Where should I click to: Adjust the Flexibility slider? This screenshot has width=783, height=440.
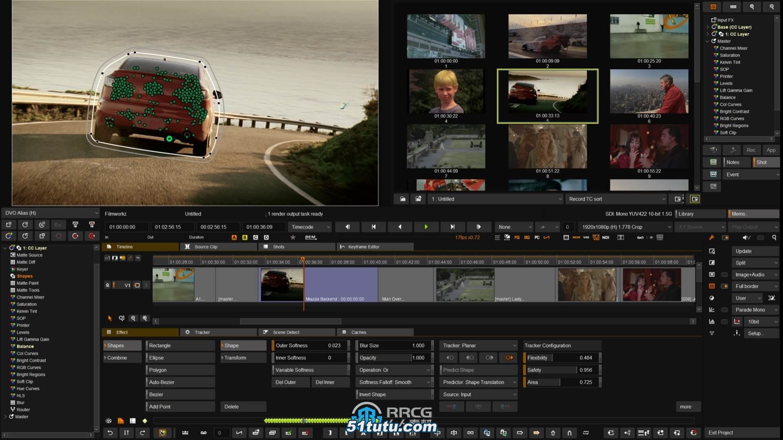(562, 358)
